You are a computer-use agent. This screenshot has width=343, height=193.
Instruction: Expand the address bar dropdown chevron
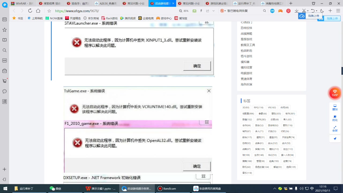[214, 11]
